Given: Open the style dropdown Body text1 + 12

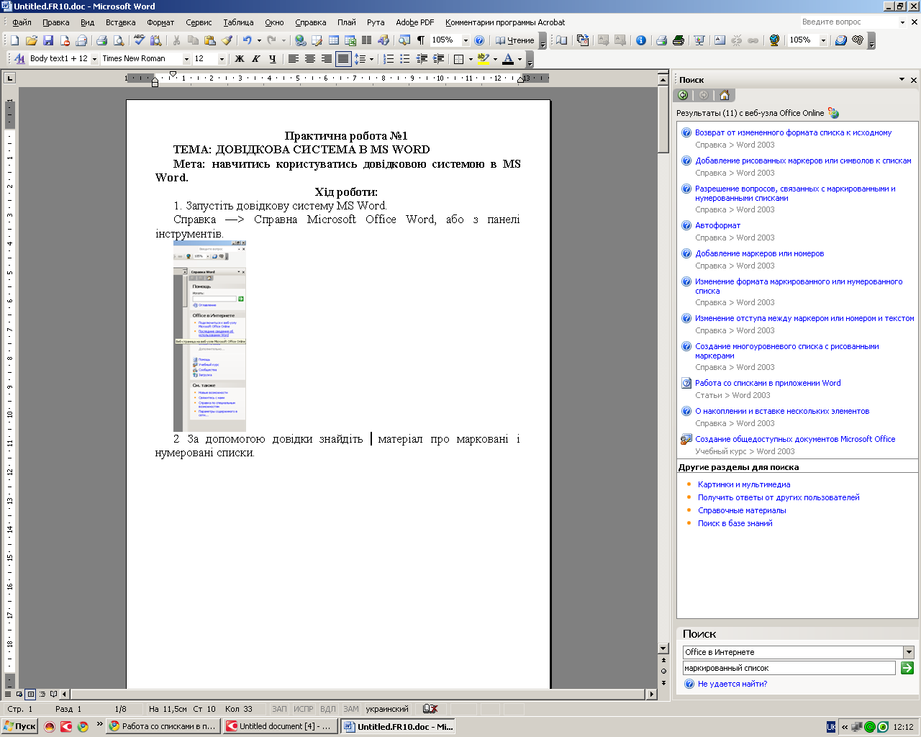Looking at the screenshot, I should [x=94, y=59].
